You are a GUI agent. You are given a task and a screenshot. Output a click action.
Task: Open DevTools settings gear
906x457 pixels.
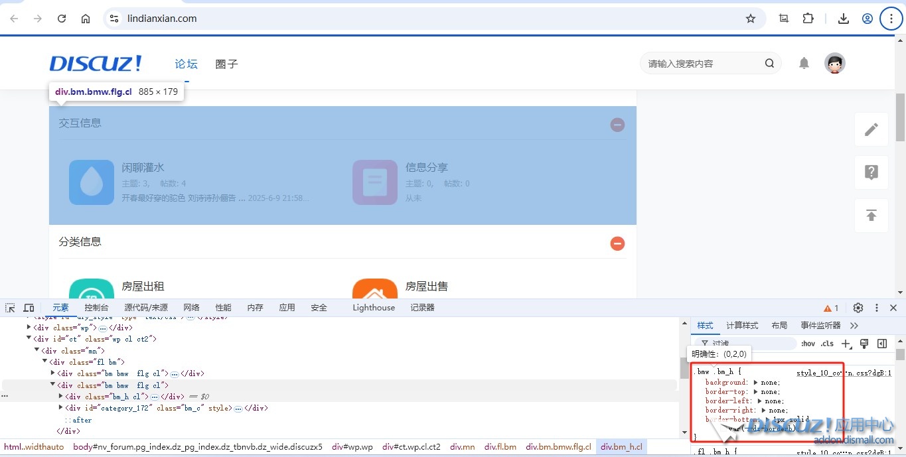858,308
